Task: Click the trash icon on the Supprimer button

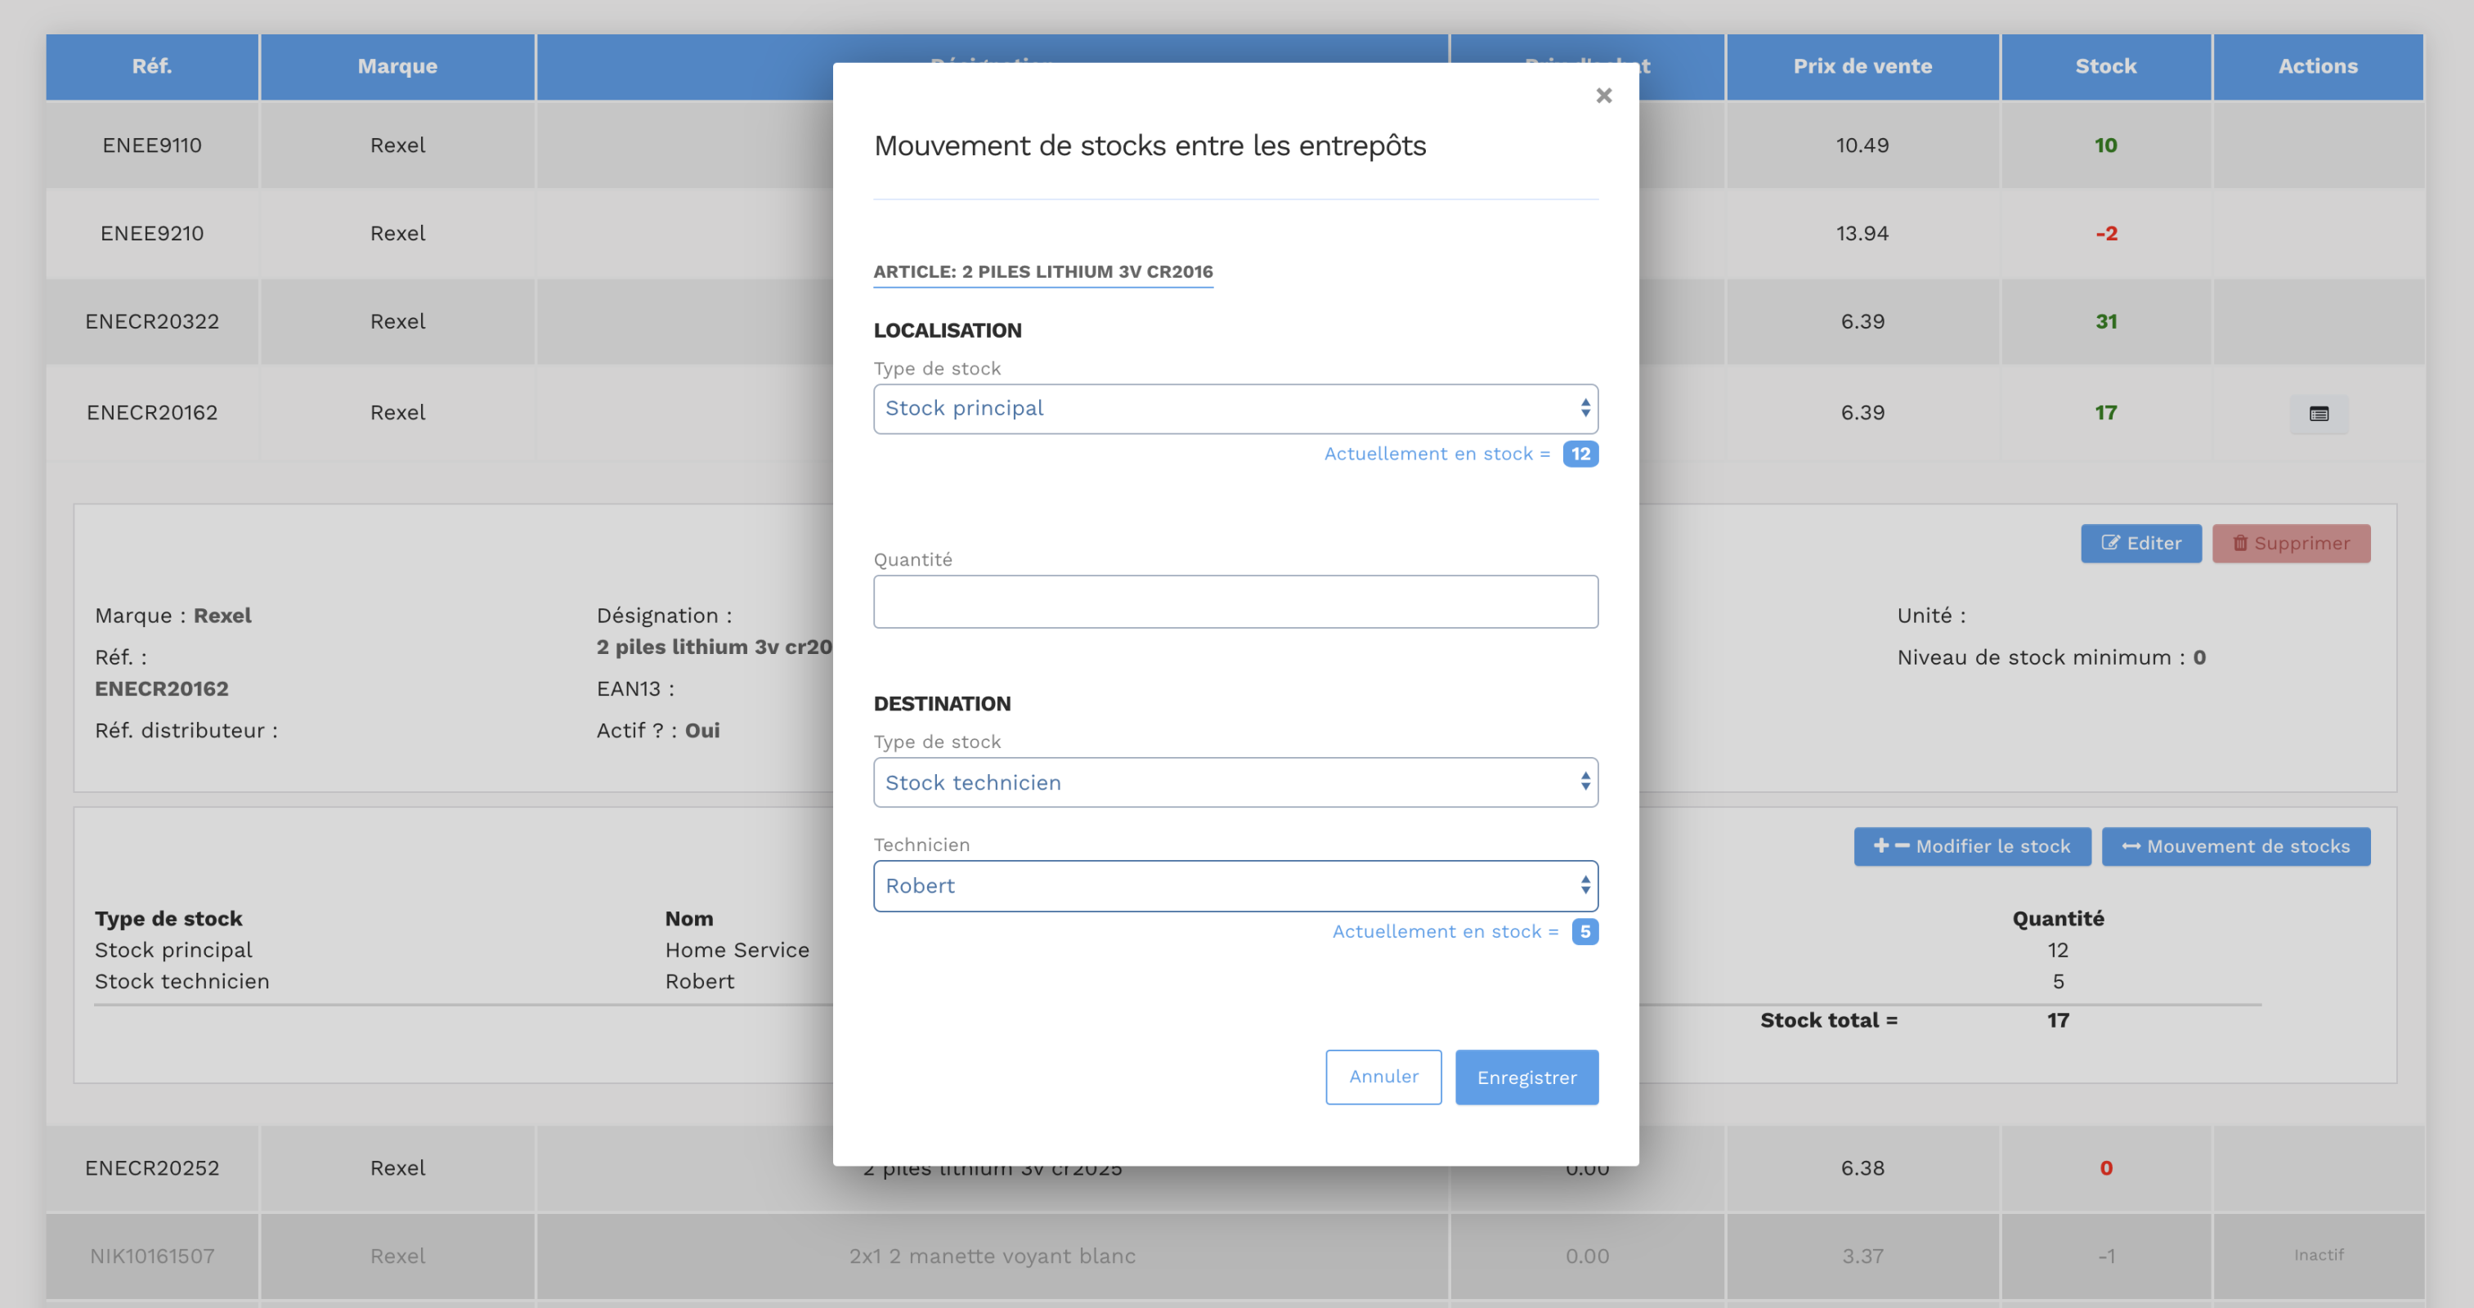Action: [x=2239, y=543]
